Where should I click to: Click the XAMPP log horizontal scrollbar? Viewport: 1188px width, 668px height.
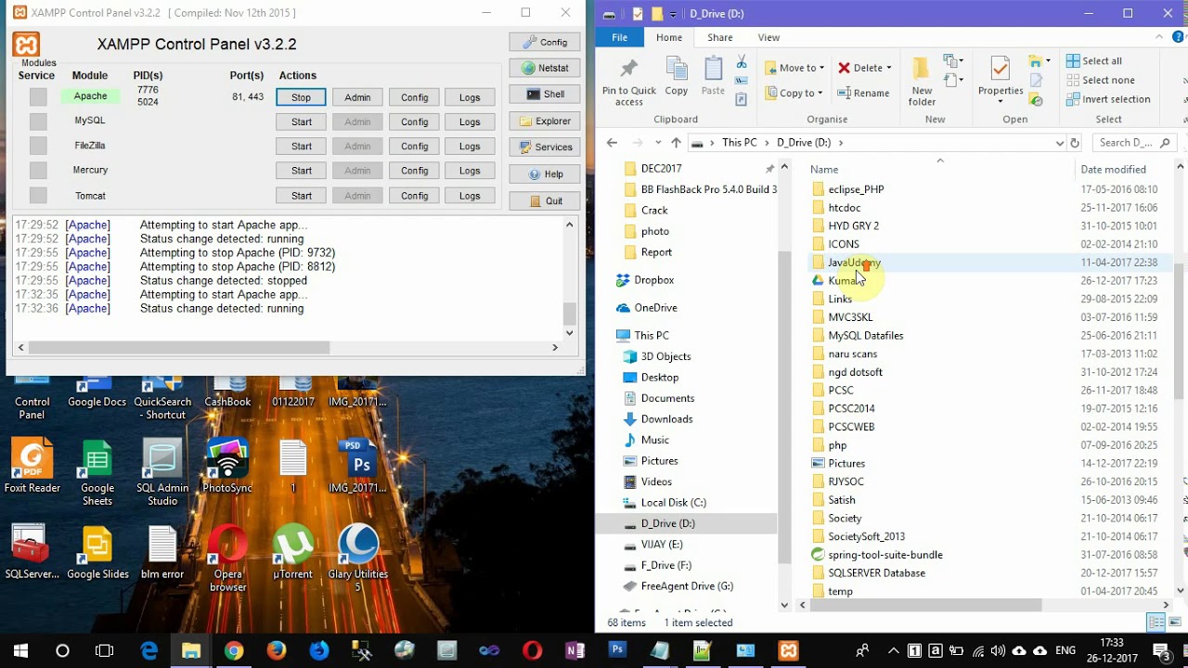178,347
